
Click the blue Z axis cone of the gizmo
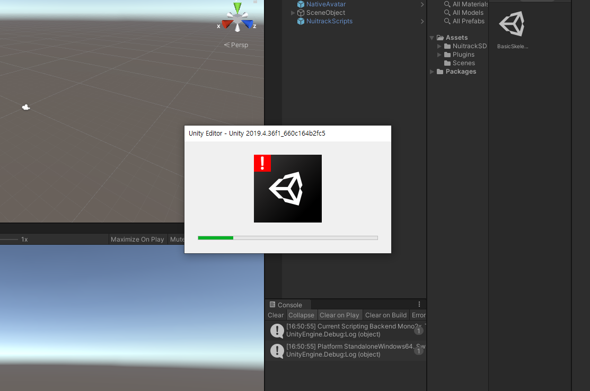(248, 24)
